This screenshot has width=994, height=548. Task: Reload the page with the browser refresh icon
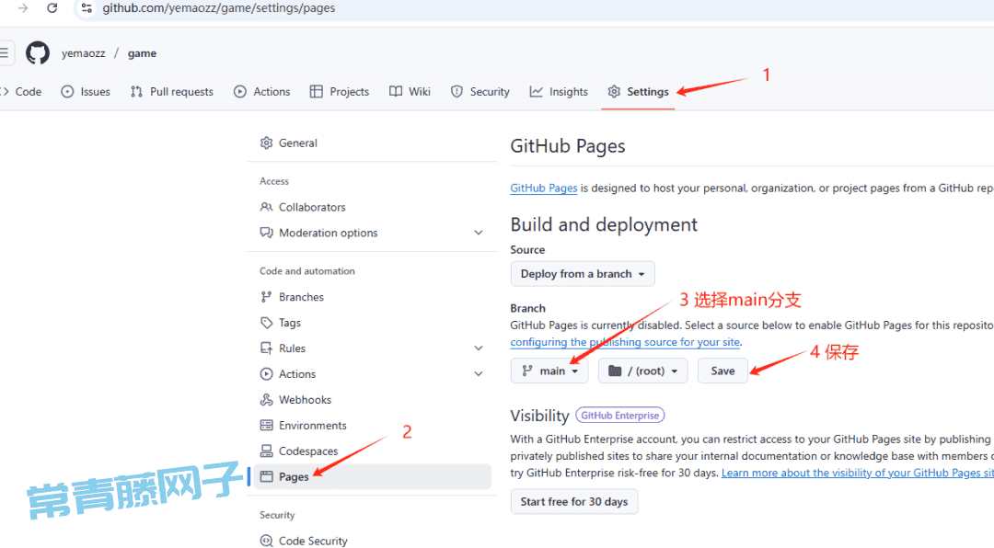[x=52, y=8]
